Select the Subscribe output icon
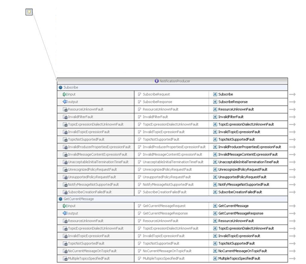The image size is (306, 264). click(x=65, y=102)
